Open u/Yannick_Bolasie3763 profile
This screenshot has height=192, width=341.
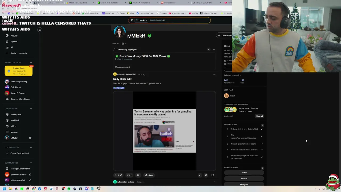127,74
